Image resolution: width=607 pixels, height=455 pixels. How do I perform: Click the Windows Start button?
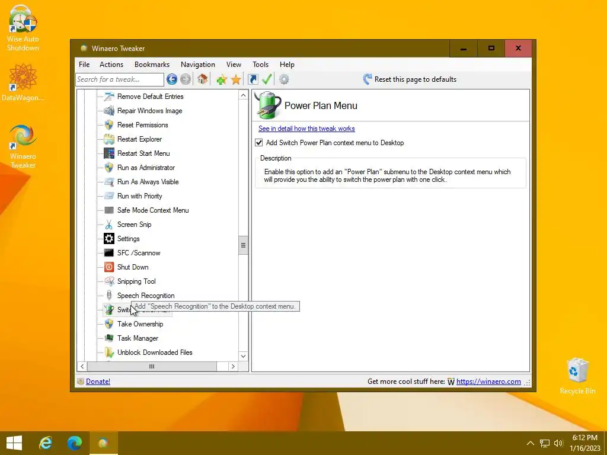click(14, 443)
